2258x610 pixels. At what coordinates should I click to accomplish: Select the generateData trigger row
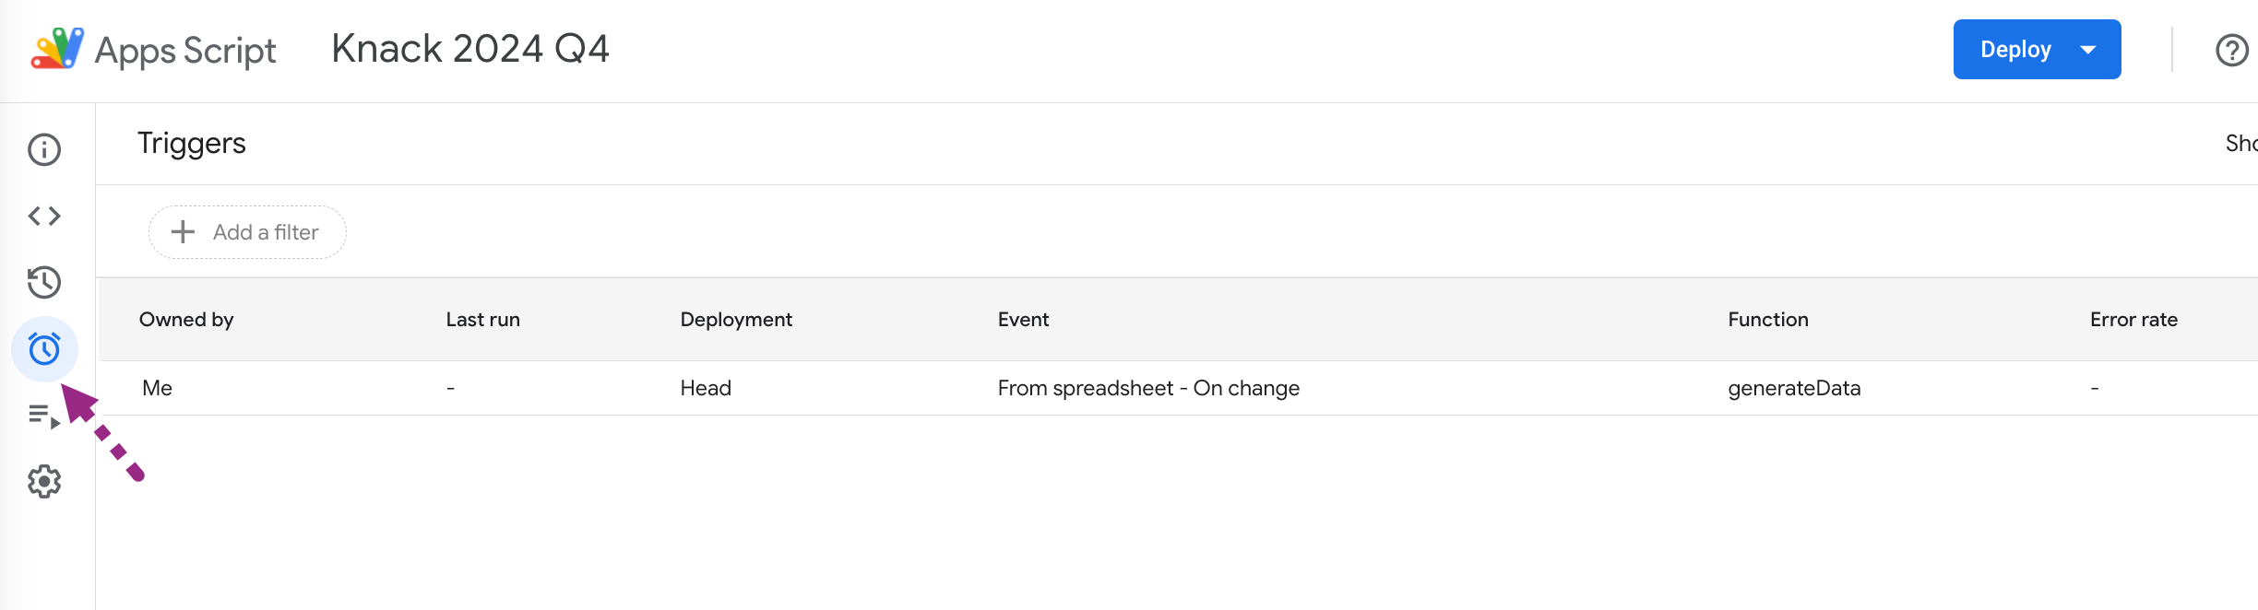click(x=1177, y=388)
